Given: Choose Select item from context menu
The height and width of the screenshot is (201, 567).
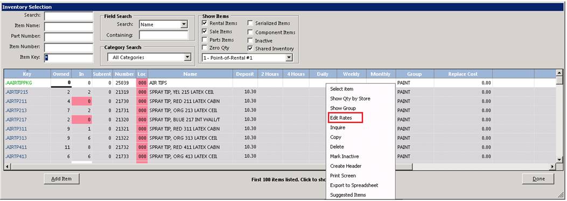Looking at the screenshot, I should coord(342,89).
